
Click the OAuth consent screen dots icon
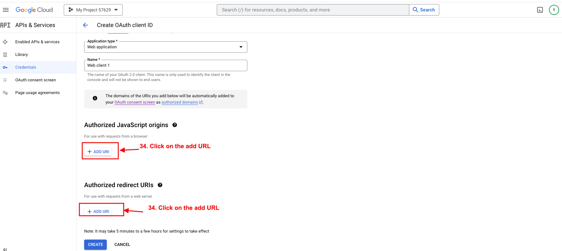[5, 80]
